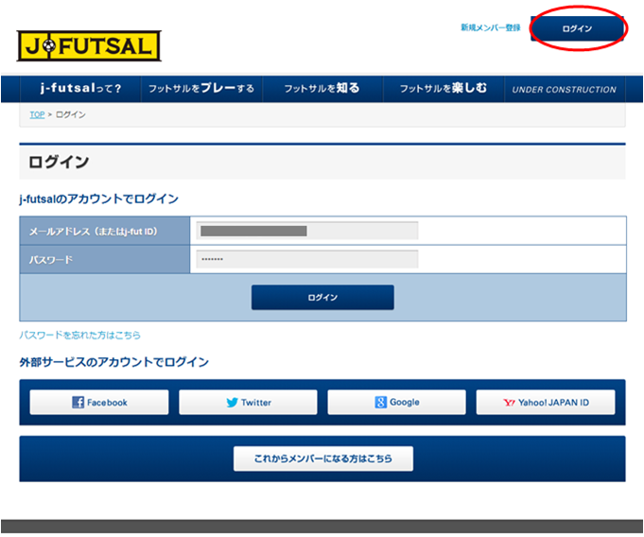Focus the パスワード input field

click(306, 259)
